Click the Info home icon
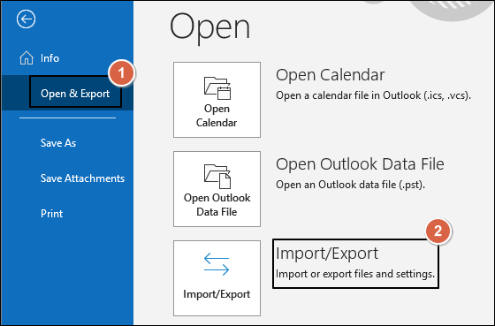 coord(27,58)
